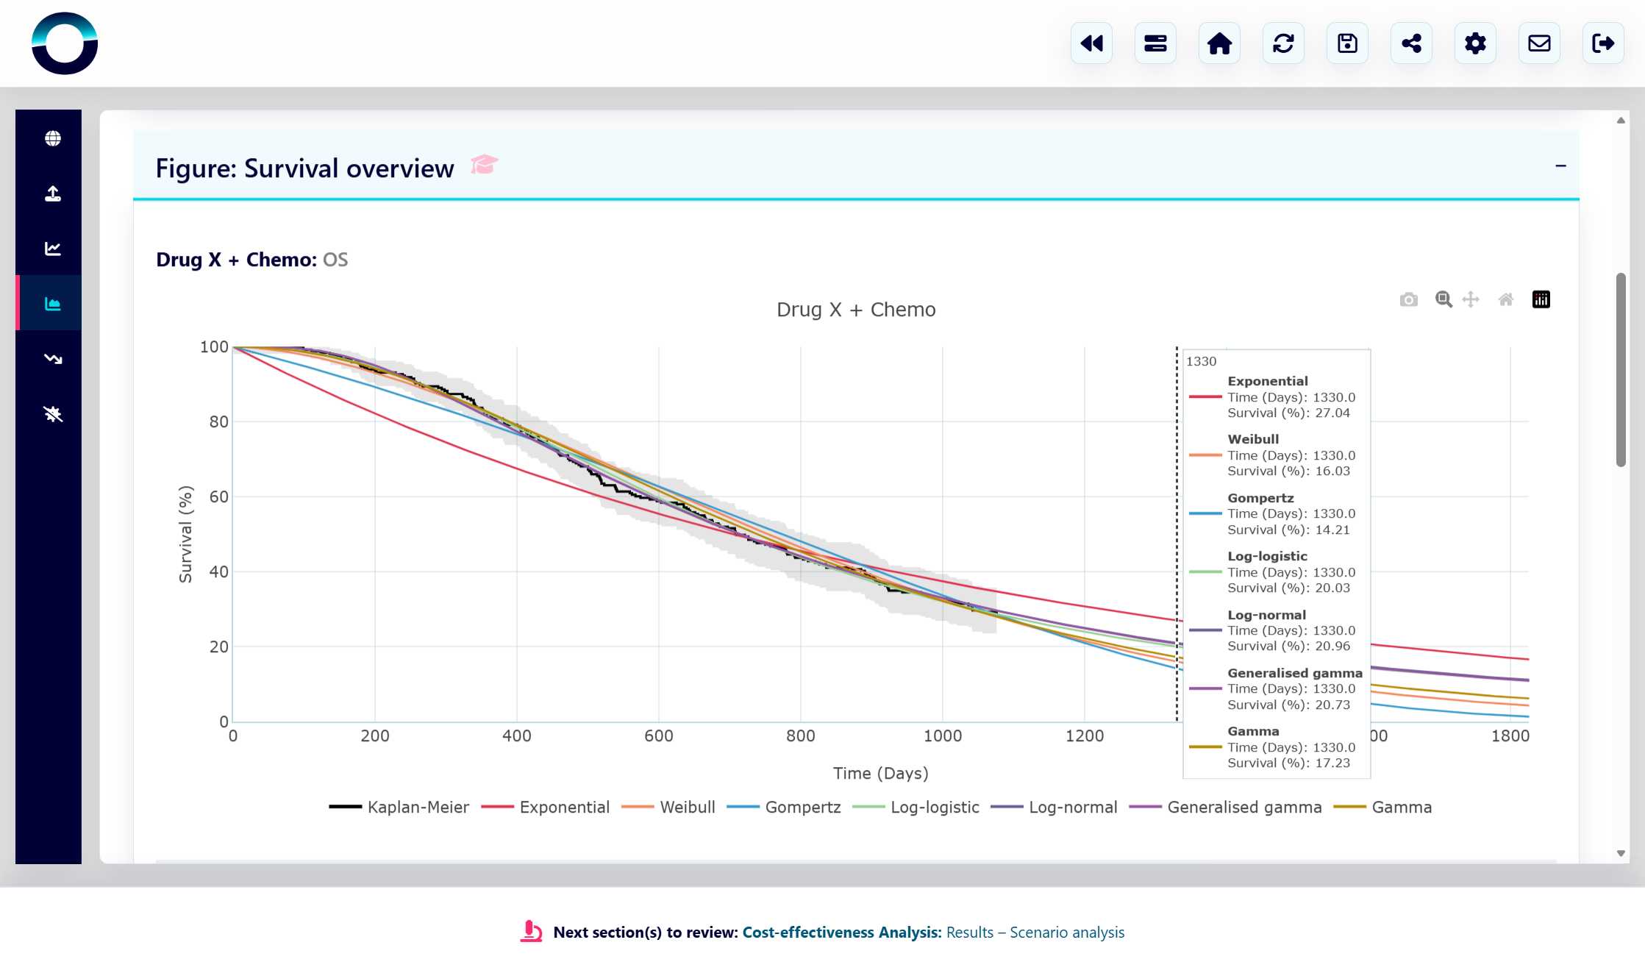Toggle Generalised gamma trace in legend
1645x973 pixels.
(x=1225, y=807)
